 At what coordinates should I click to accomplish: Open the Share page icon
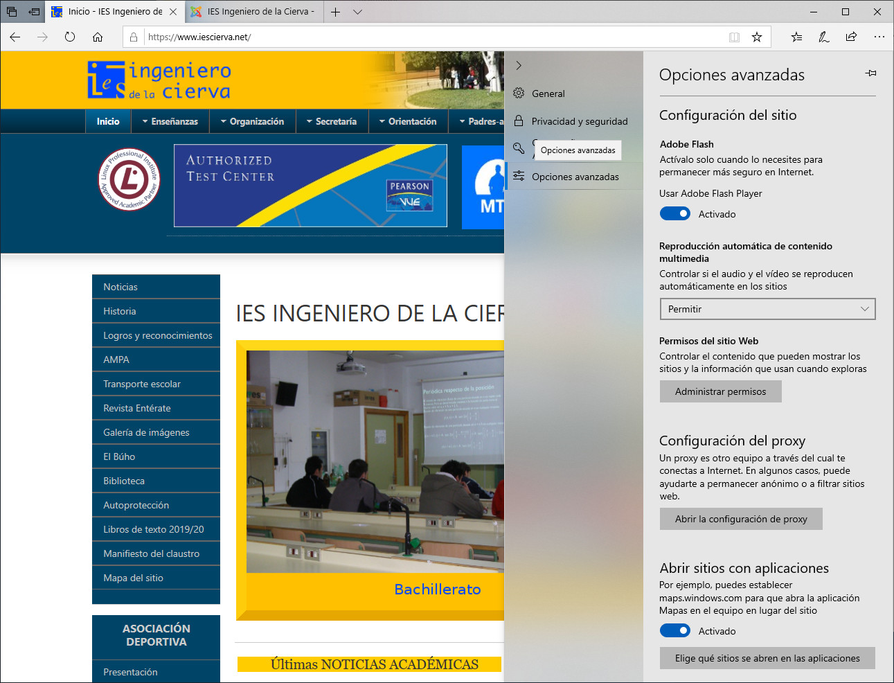coord(851,37)
